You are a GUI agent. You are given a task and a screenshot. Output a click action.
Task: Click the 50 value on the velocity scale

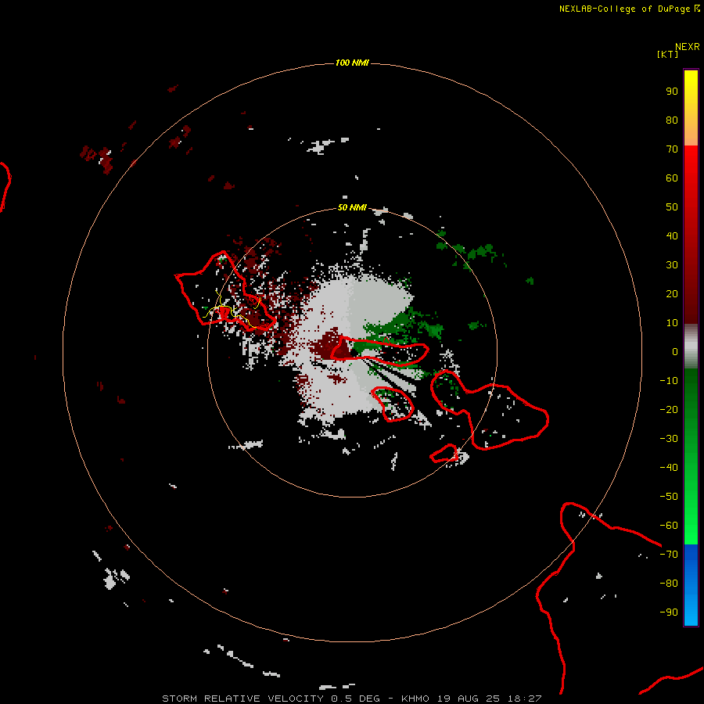point(672,207)
